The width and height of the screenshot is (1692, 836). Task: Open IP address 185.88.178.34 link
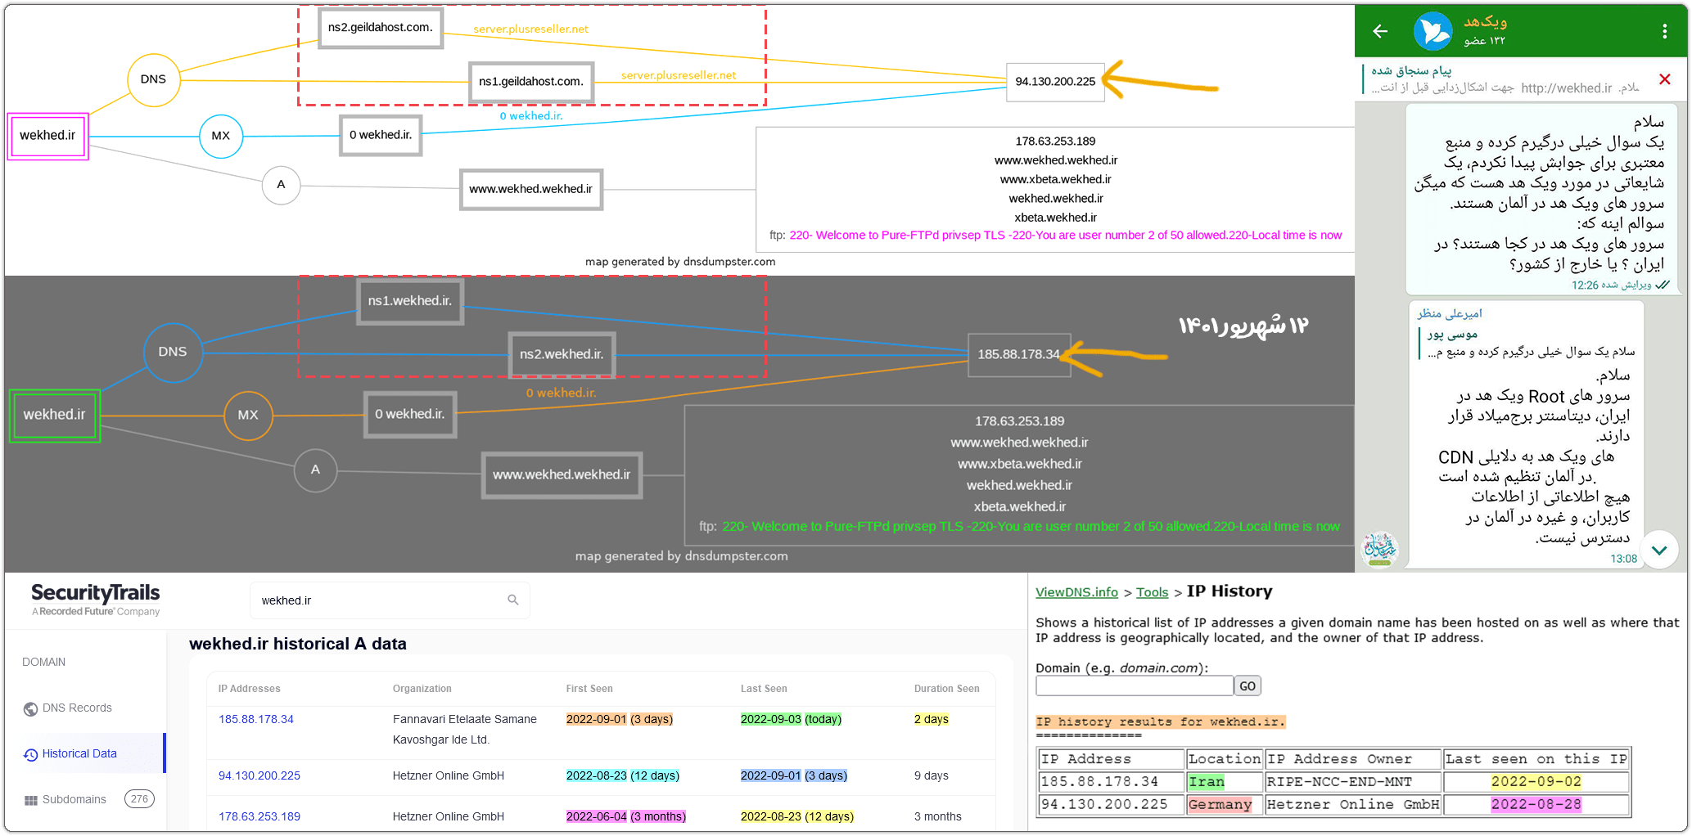point(256,719)
